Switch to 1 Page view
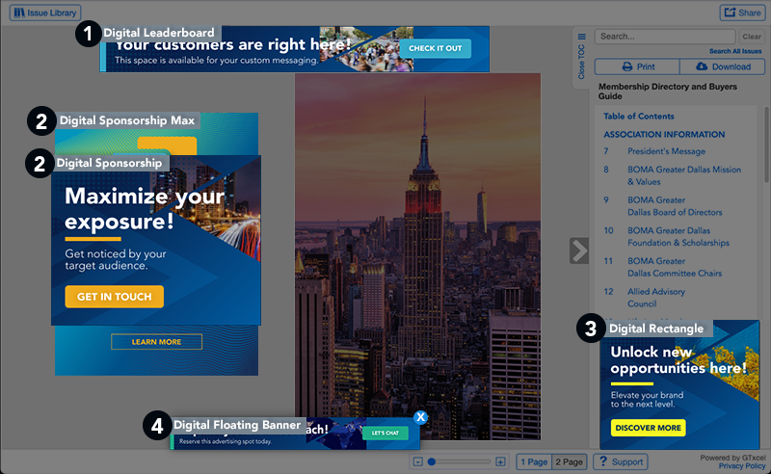 pos(534,462)
